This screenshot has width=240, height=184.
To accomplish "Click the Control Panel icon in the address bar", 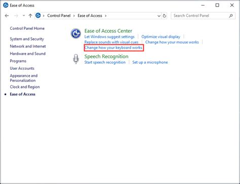I will [38, 16].
